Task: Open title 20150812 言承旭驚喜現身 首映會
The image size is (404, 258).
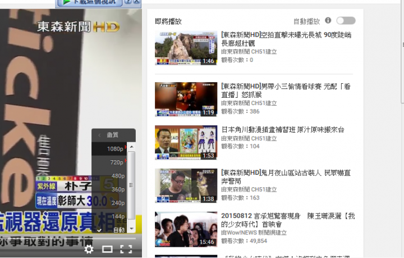Action: pos(288,220)
